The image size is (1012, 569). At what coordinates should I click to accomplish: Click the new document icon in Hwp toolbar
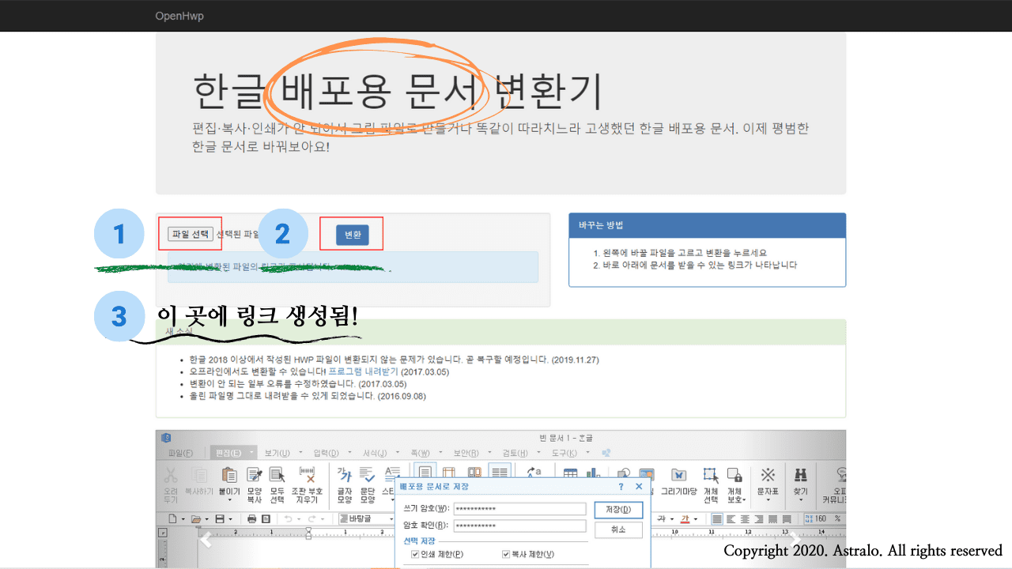[172, 519]
